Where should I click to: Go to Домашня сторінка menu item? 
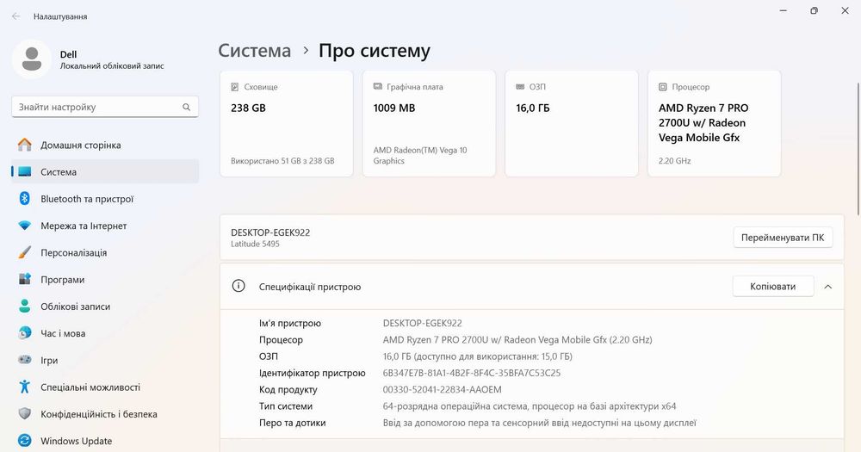click(x=80, y=146)
